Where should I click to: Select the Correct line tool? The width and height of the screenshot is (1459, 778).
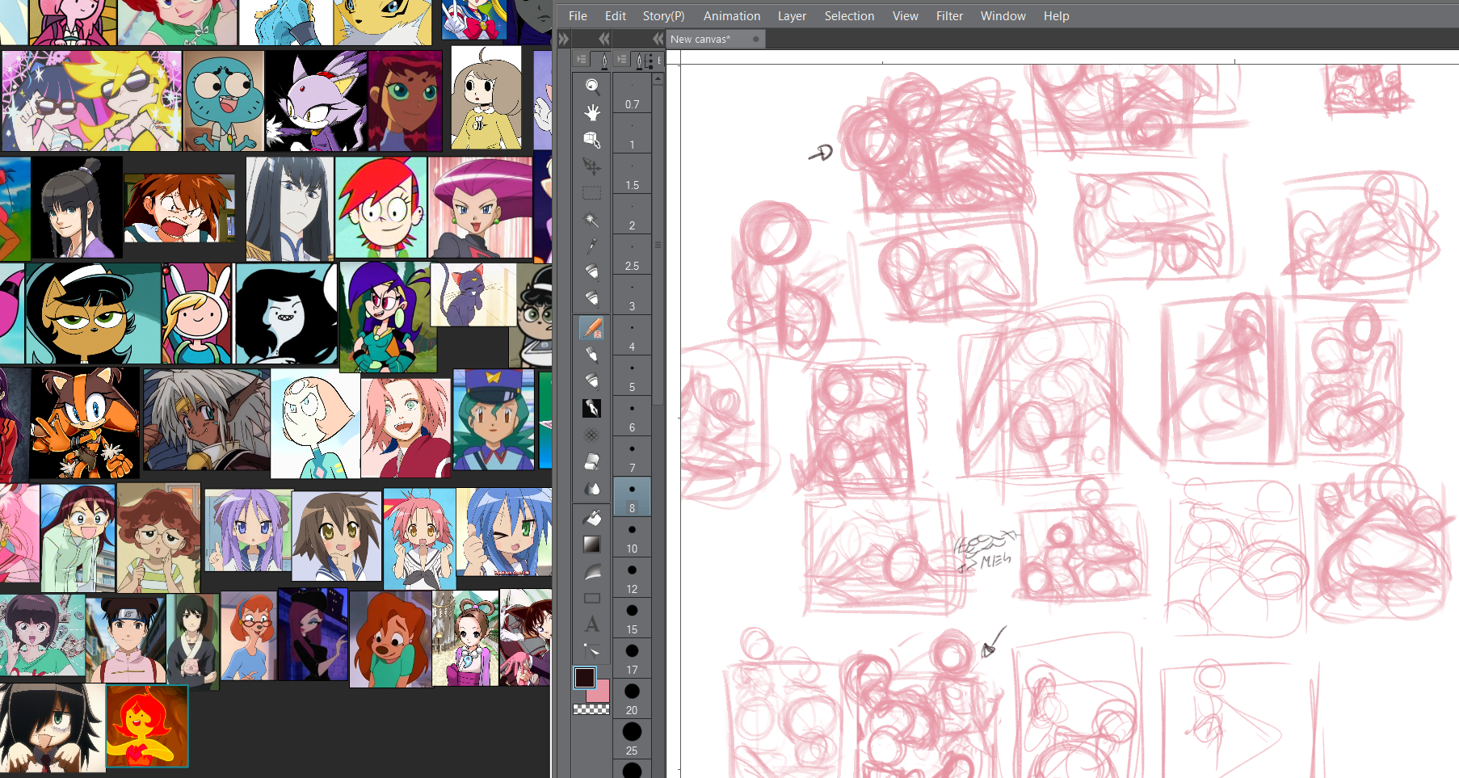(x=592, y=650)
